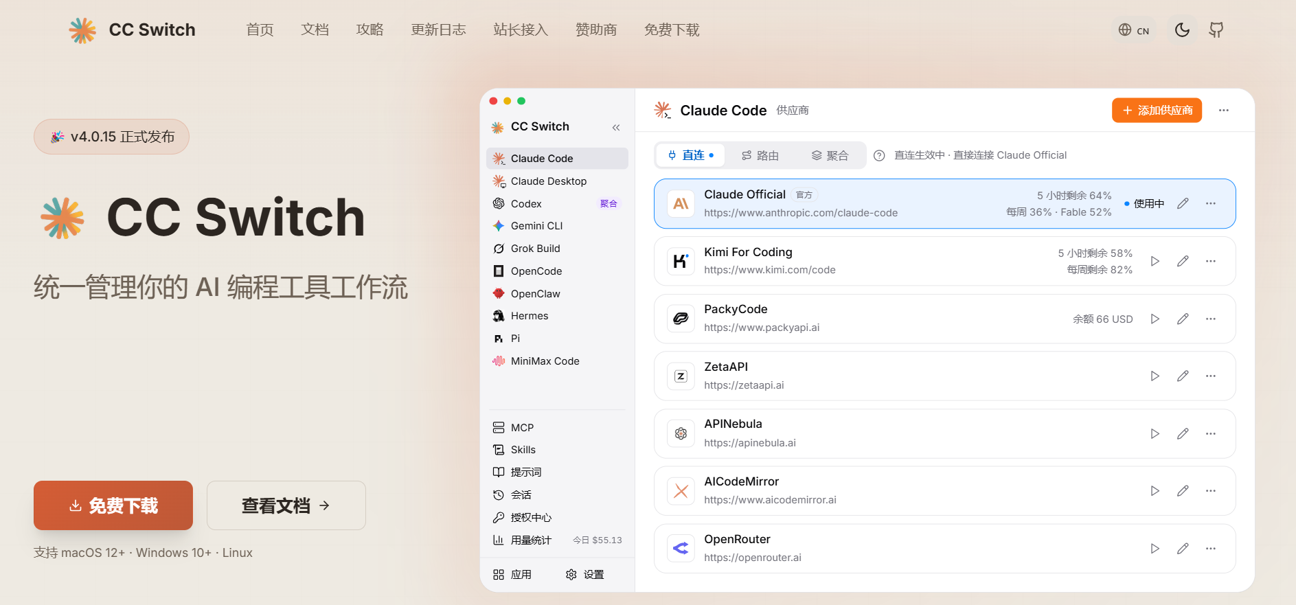Open the header more-options menu beside 添加供应商
Screen dimensions: 1296x605
pos(1224,110)
